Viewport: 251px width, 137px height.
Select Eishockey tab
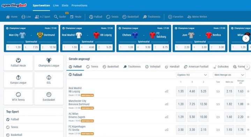pyautogui.click(x=221, y=67)
